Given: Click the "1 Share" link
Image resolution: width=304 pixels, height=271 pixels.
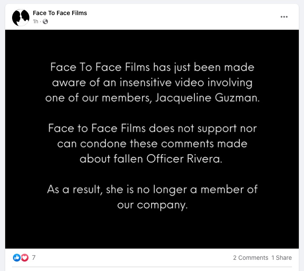Looking at the screenshot, I should [282, 258].
